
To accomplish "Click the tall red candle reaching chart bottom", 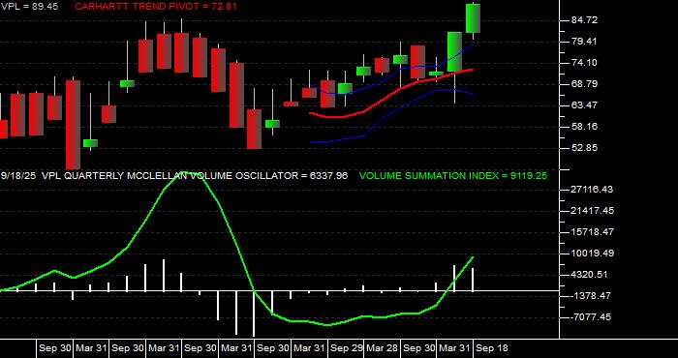I will [x=73, y=125].
